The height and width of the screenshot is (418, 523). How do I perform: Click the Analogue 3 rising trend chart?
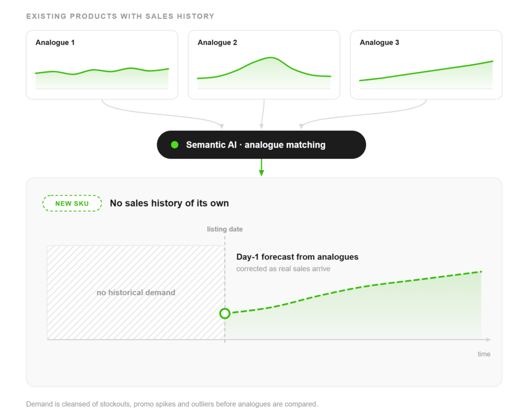pos(426,75)
